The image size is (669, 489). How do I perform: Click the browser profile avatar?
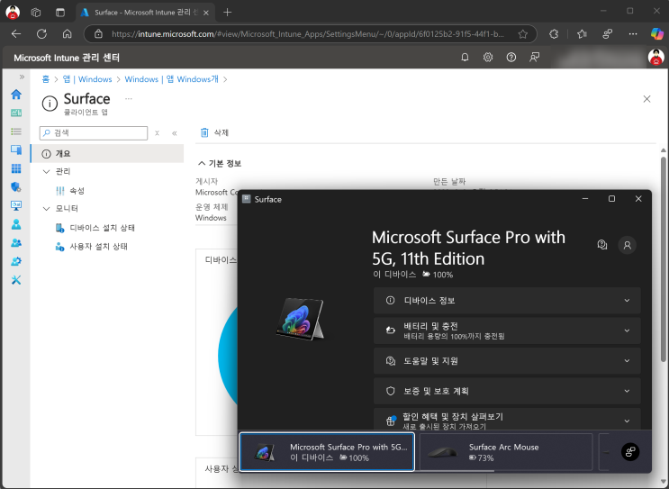pos(13,13)
